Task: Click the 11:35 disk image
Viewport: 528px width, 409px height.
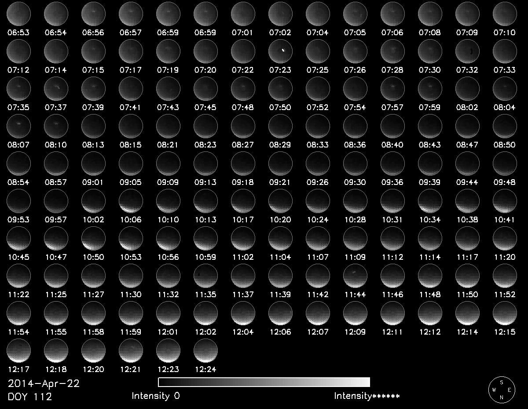Action: coord(205,276)
